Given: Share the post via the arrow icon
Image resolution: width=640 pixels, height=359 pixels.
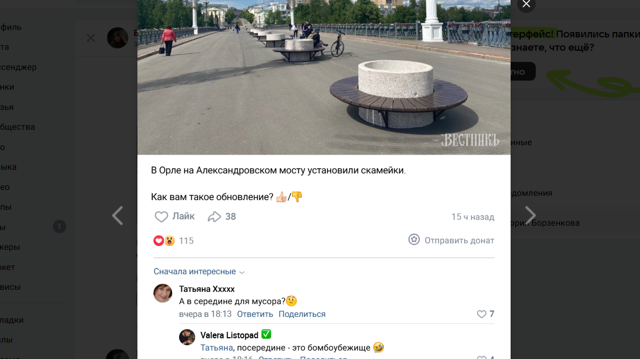Looking at the screenshot, I should pos(214,217).
